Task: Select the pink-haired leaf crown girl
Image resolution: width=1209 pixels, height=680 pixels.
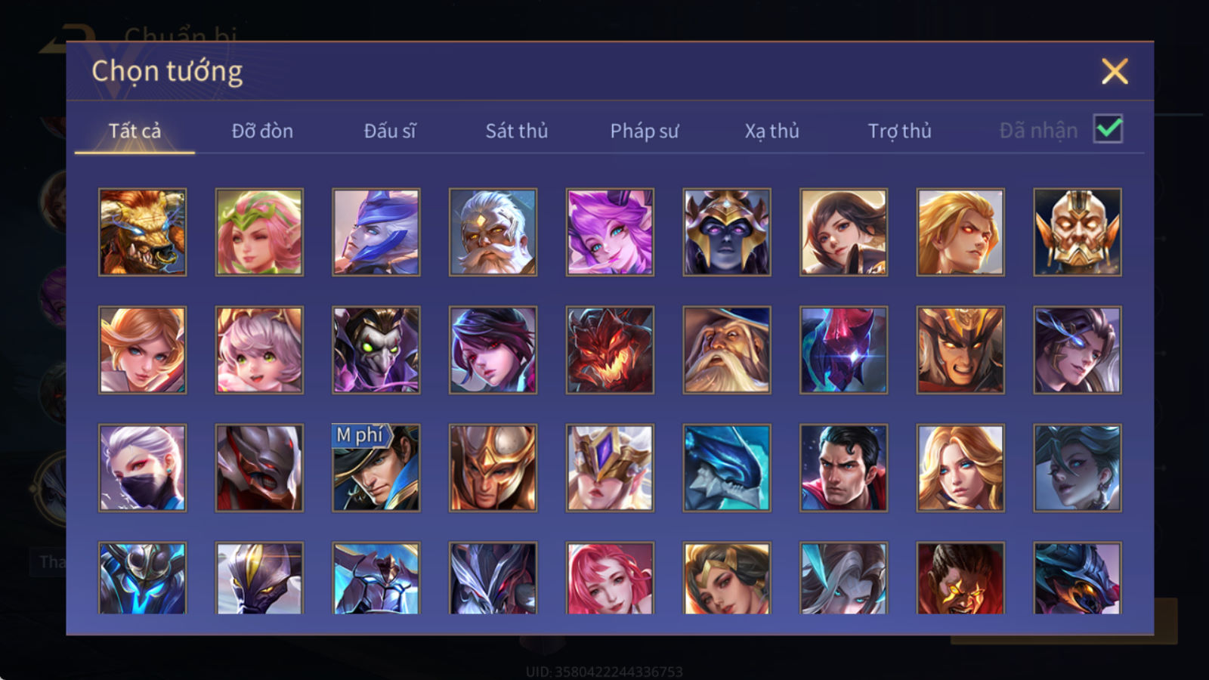Action: (x=259, y=232)
